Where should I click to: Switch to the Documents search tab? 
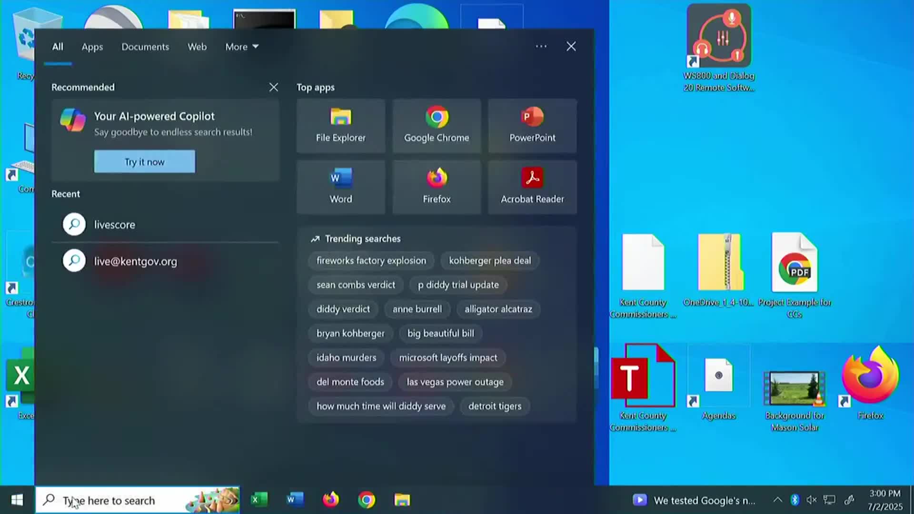click(145, 47)
